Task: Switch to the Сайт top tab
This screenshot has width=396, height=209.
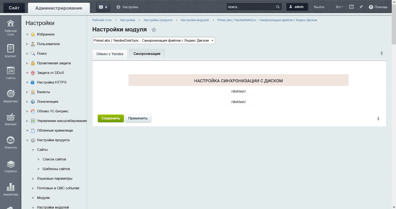Action: [x=14, y=8]
